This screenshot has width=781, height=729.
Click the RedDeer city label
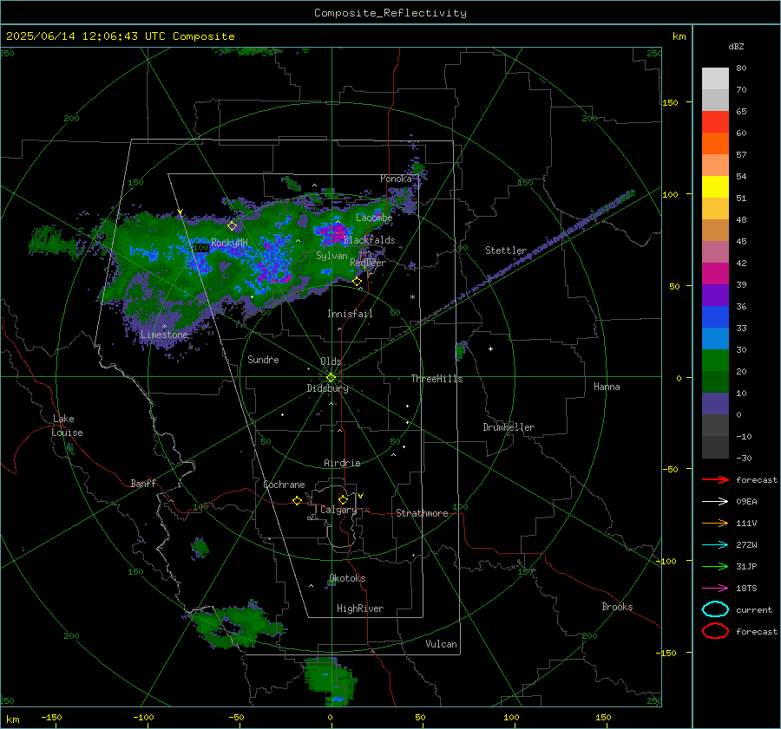tap(368, 263)
